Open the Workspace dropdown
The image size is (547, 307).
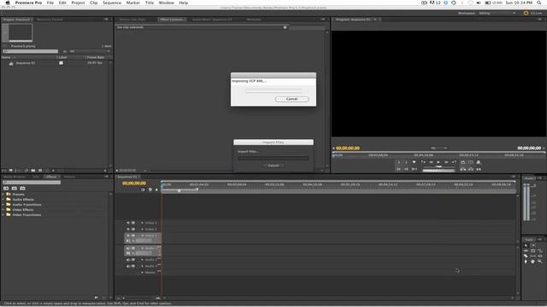click(497, 14)
